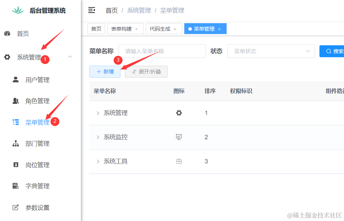This screenshot has width=344, height=221.
Task: Click the 展开/折叠 button
Action: tap(146, 72)
